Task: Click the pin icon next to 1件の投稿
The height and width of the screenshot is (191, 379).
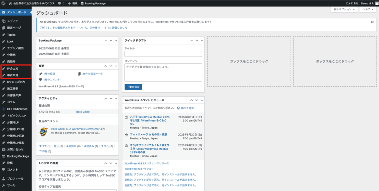Action: click(x=41, y=74)
